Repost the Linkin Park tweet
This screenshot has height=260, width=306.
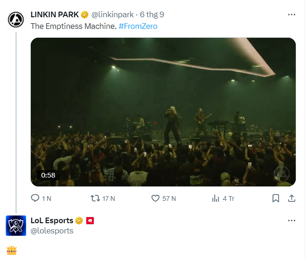[x=103, y=198]
